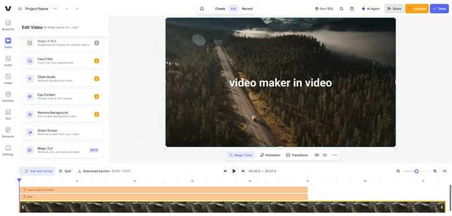Open the Elements sidebar panel
This screenshot has height=216, width=452.
coord(8,132)
